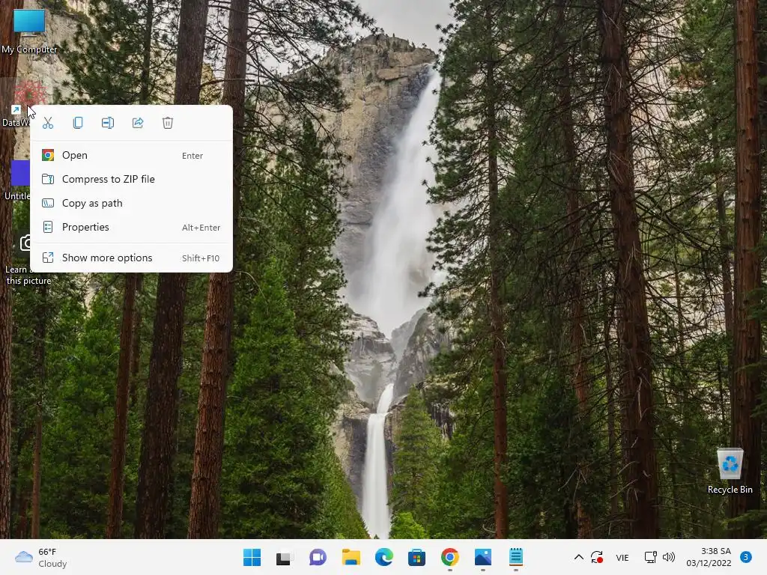
Task: Open the Chat app on the taskbar
Action: pos(318,557)
